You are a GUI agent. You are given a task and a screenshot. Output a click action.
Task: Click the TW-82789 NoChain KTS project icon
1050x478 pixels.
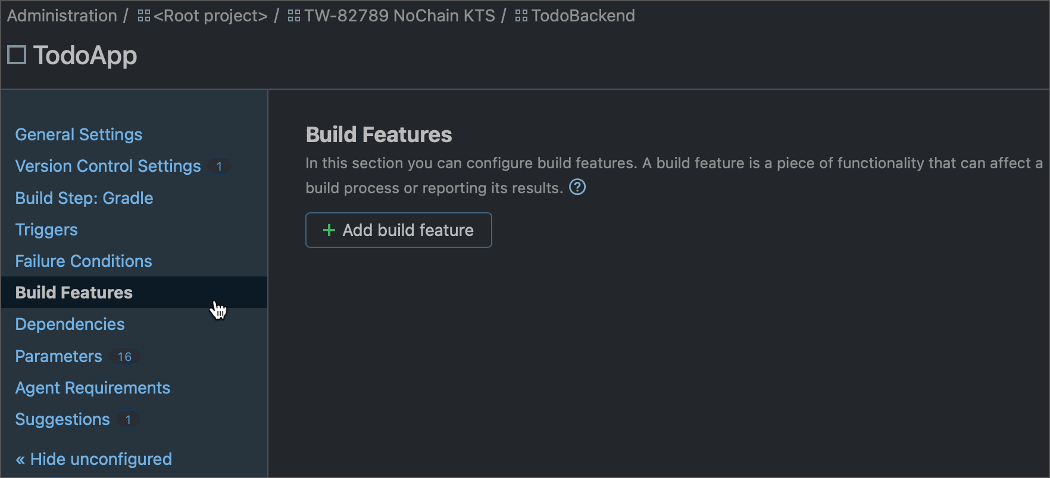(x=293, y=15)
